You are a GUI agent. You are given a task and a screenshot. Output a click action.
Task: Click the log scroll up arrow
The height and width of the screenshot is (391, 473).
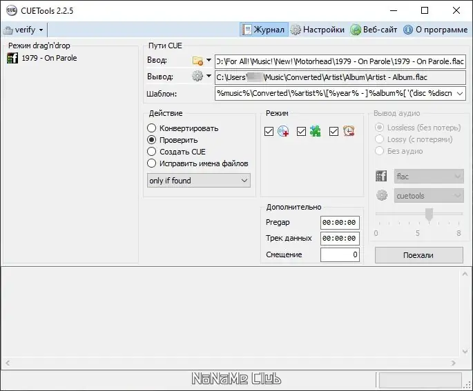point(465,274)
